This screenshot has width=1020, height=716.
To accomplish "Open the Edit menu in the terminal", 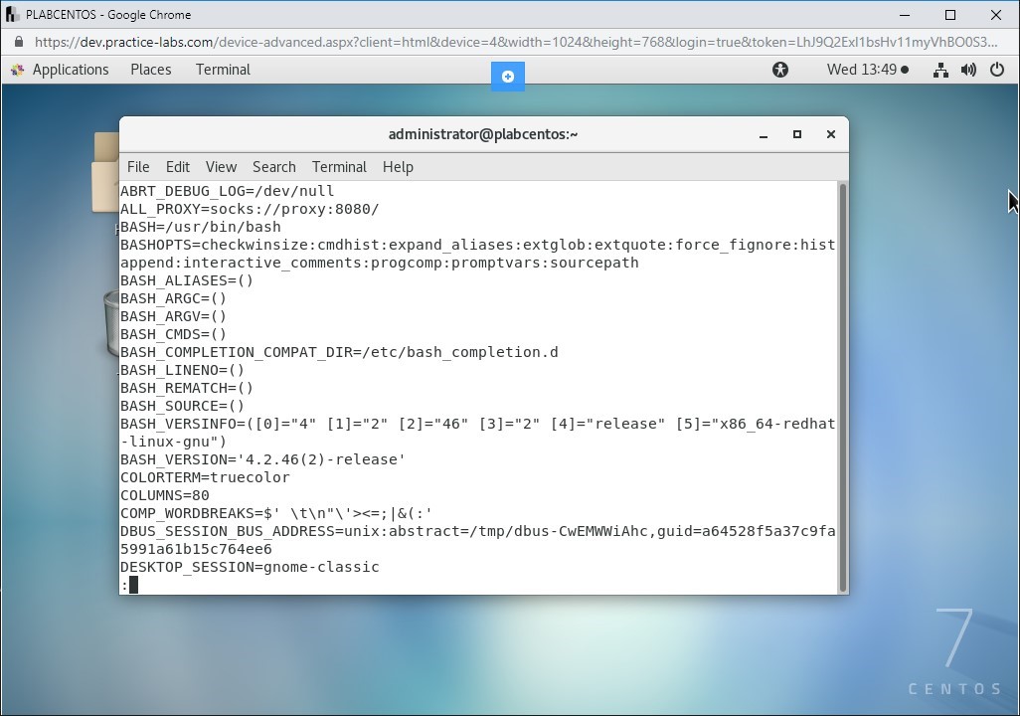I will click(177, 167).
